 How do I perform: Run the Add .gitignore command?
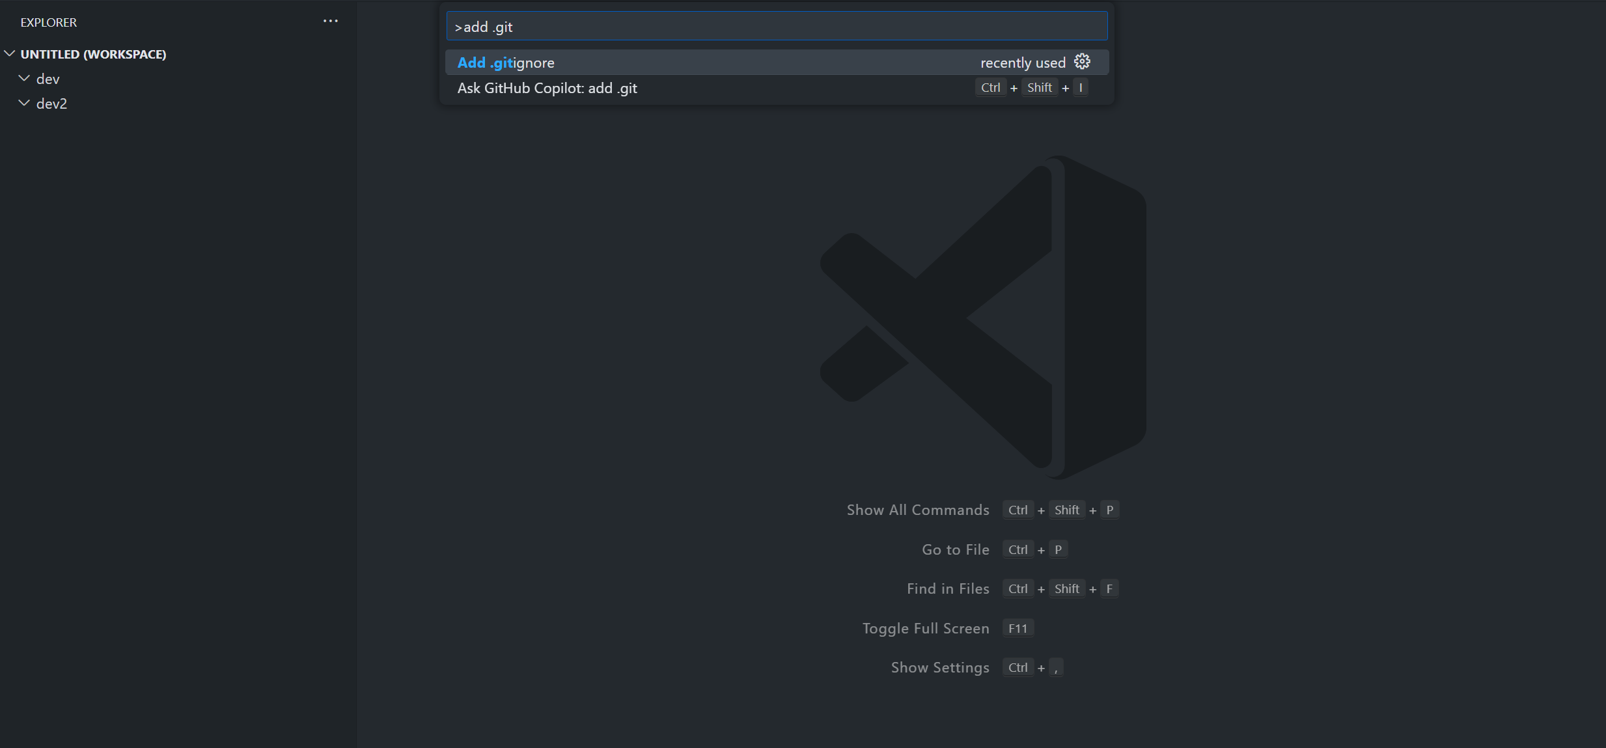coord(506,63)
